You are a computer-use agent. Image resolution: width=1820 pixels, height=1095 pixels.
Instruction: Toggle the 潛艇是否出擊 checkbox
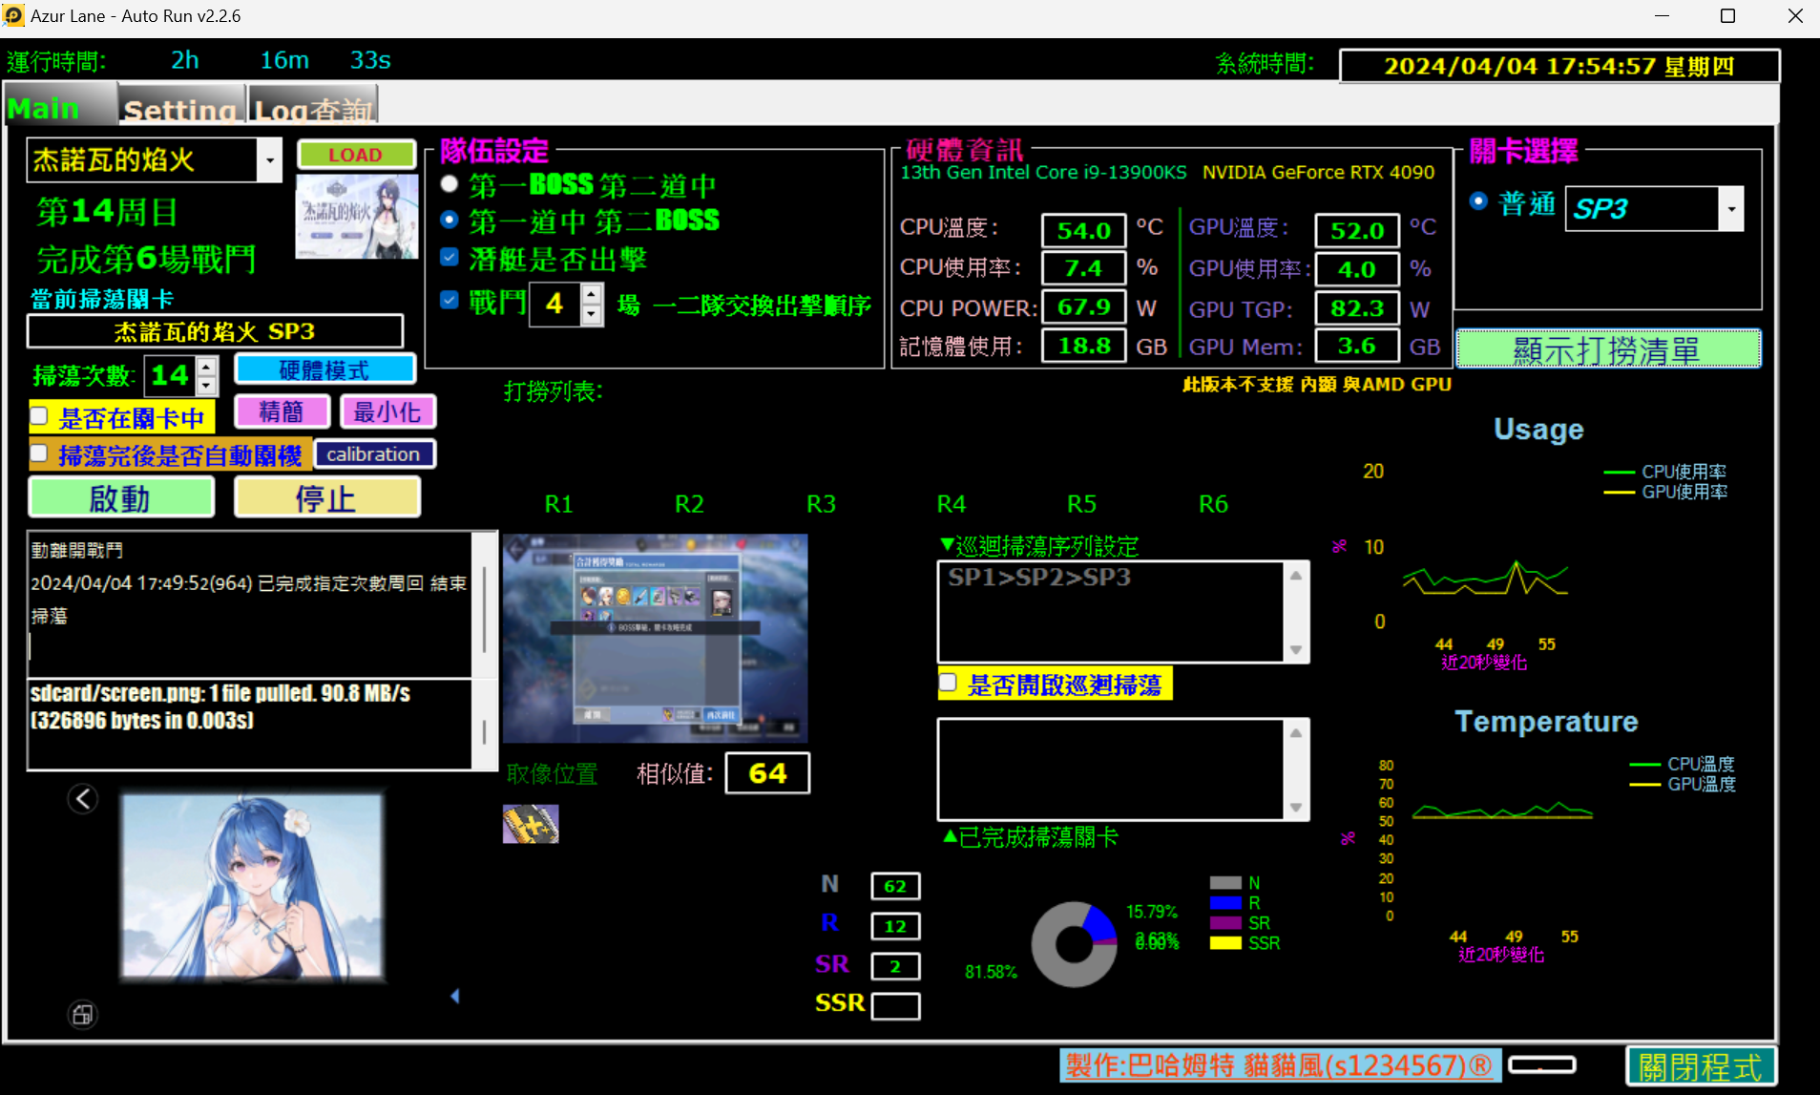click(x=450, y=257)
